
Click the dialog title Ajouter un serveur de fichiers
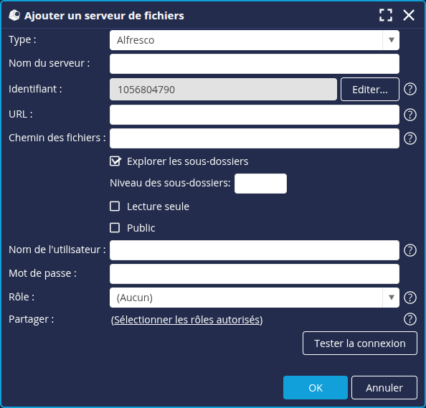104,16
